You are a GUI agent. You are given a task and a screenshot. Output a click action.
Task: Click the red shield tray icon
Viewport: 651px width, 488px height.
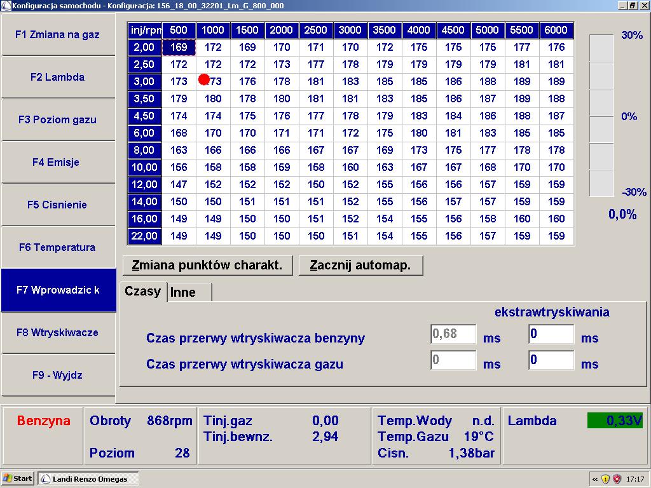click(x=616, y=479)
